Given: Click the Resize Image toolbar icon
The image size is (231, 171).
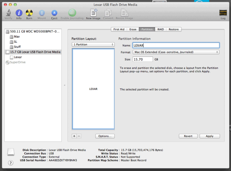Looking at the screenshot, I should (x=125, y=13).
